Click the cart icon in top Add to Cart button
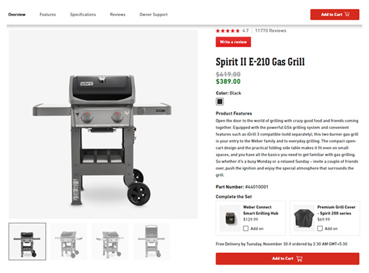This screenshot has width=369, height=273. 347,14
